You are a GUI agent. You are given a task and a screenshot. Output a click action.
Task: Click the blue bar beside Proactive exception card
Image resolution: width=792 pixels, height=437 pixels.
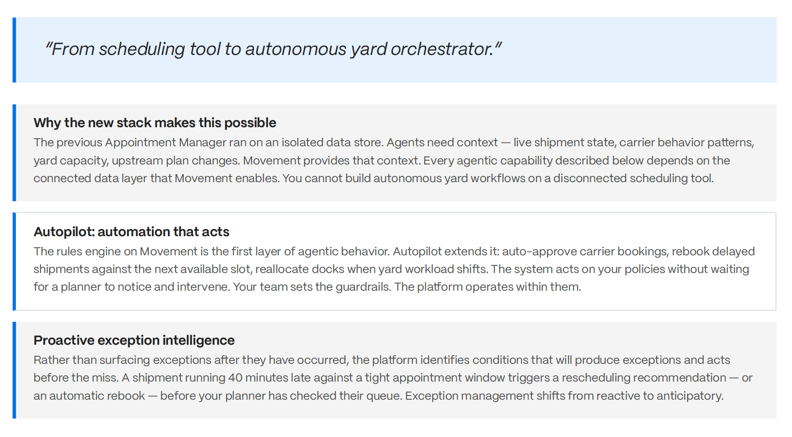14,370
